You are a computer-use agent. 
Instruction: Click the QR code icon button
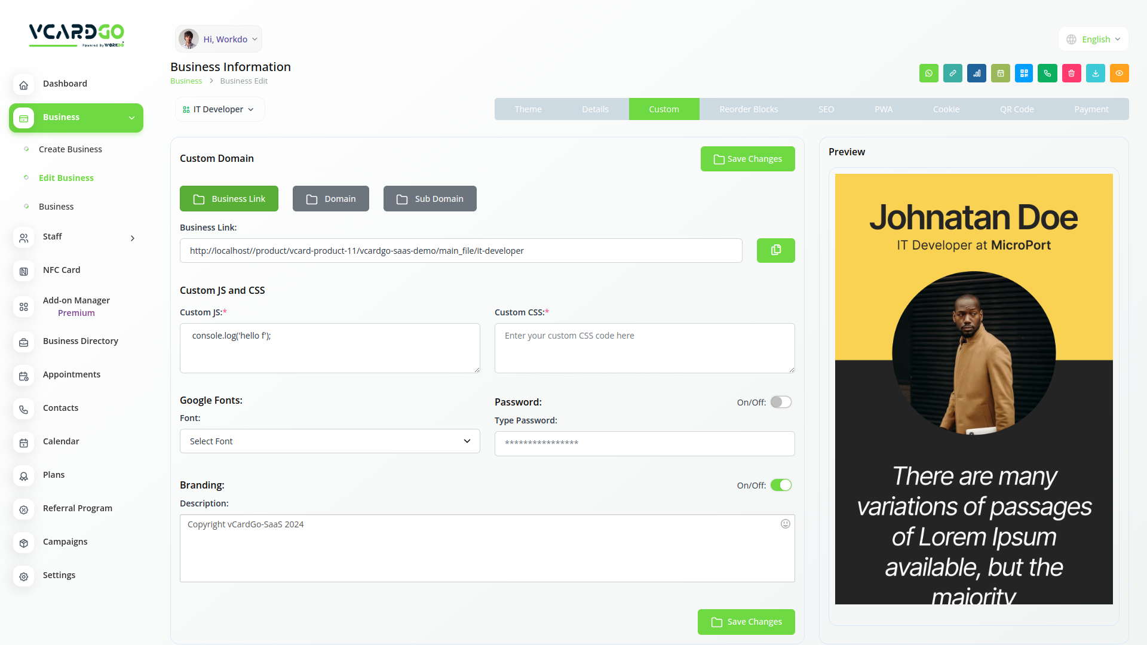pyautogui.click(x=1024, y=73)
